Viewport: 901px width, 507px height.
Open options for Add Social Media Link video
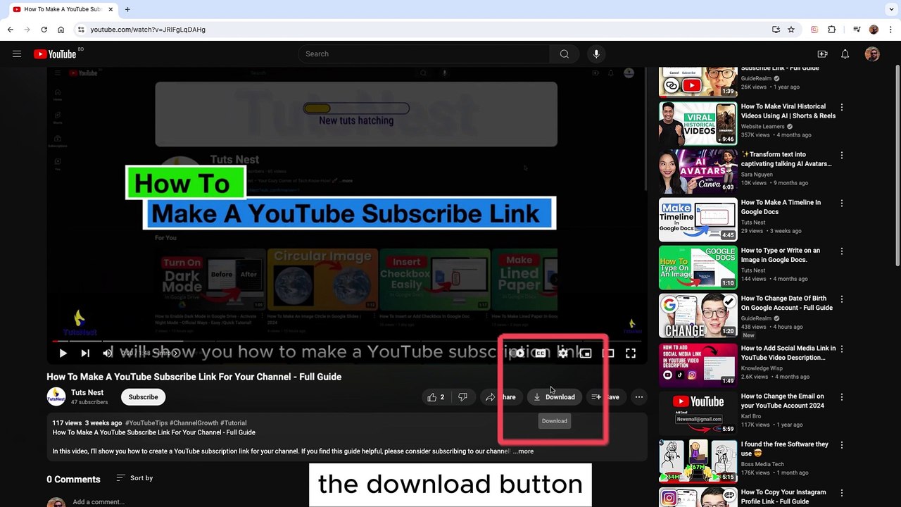(x=842, y=349)
